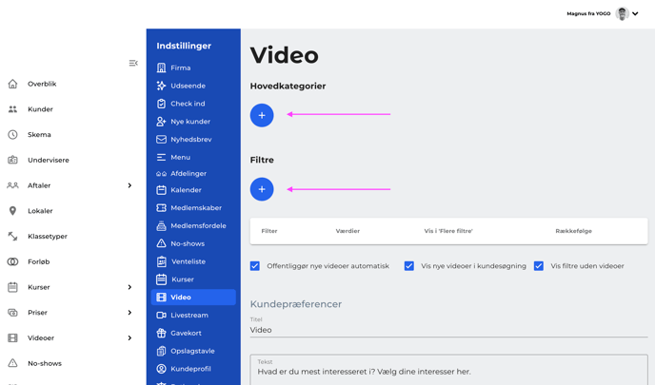Toggle Offentliggør nye videoer automatisk checkbox

[x=255, y=266]
